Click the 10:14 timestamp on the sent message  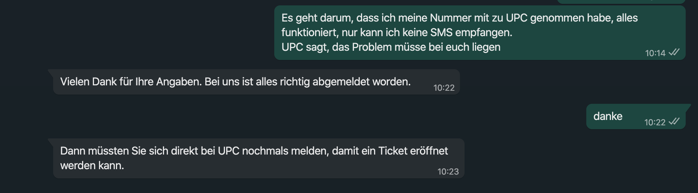pyautogui.click(x=655, y=53)
